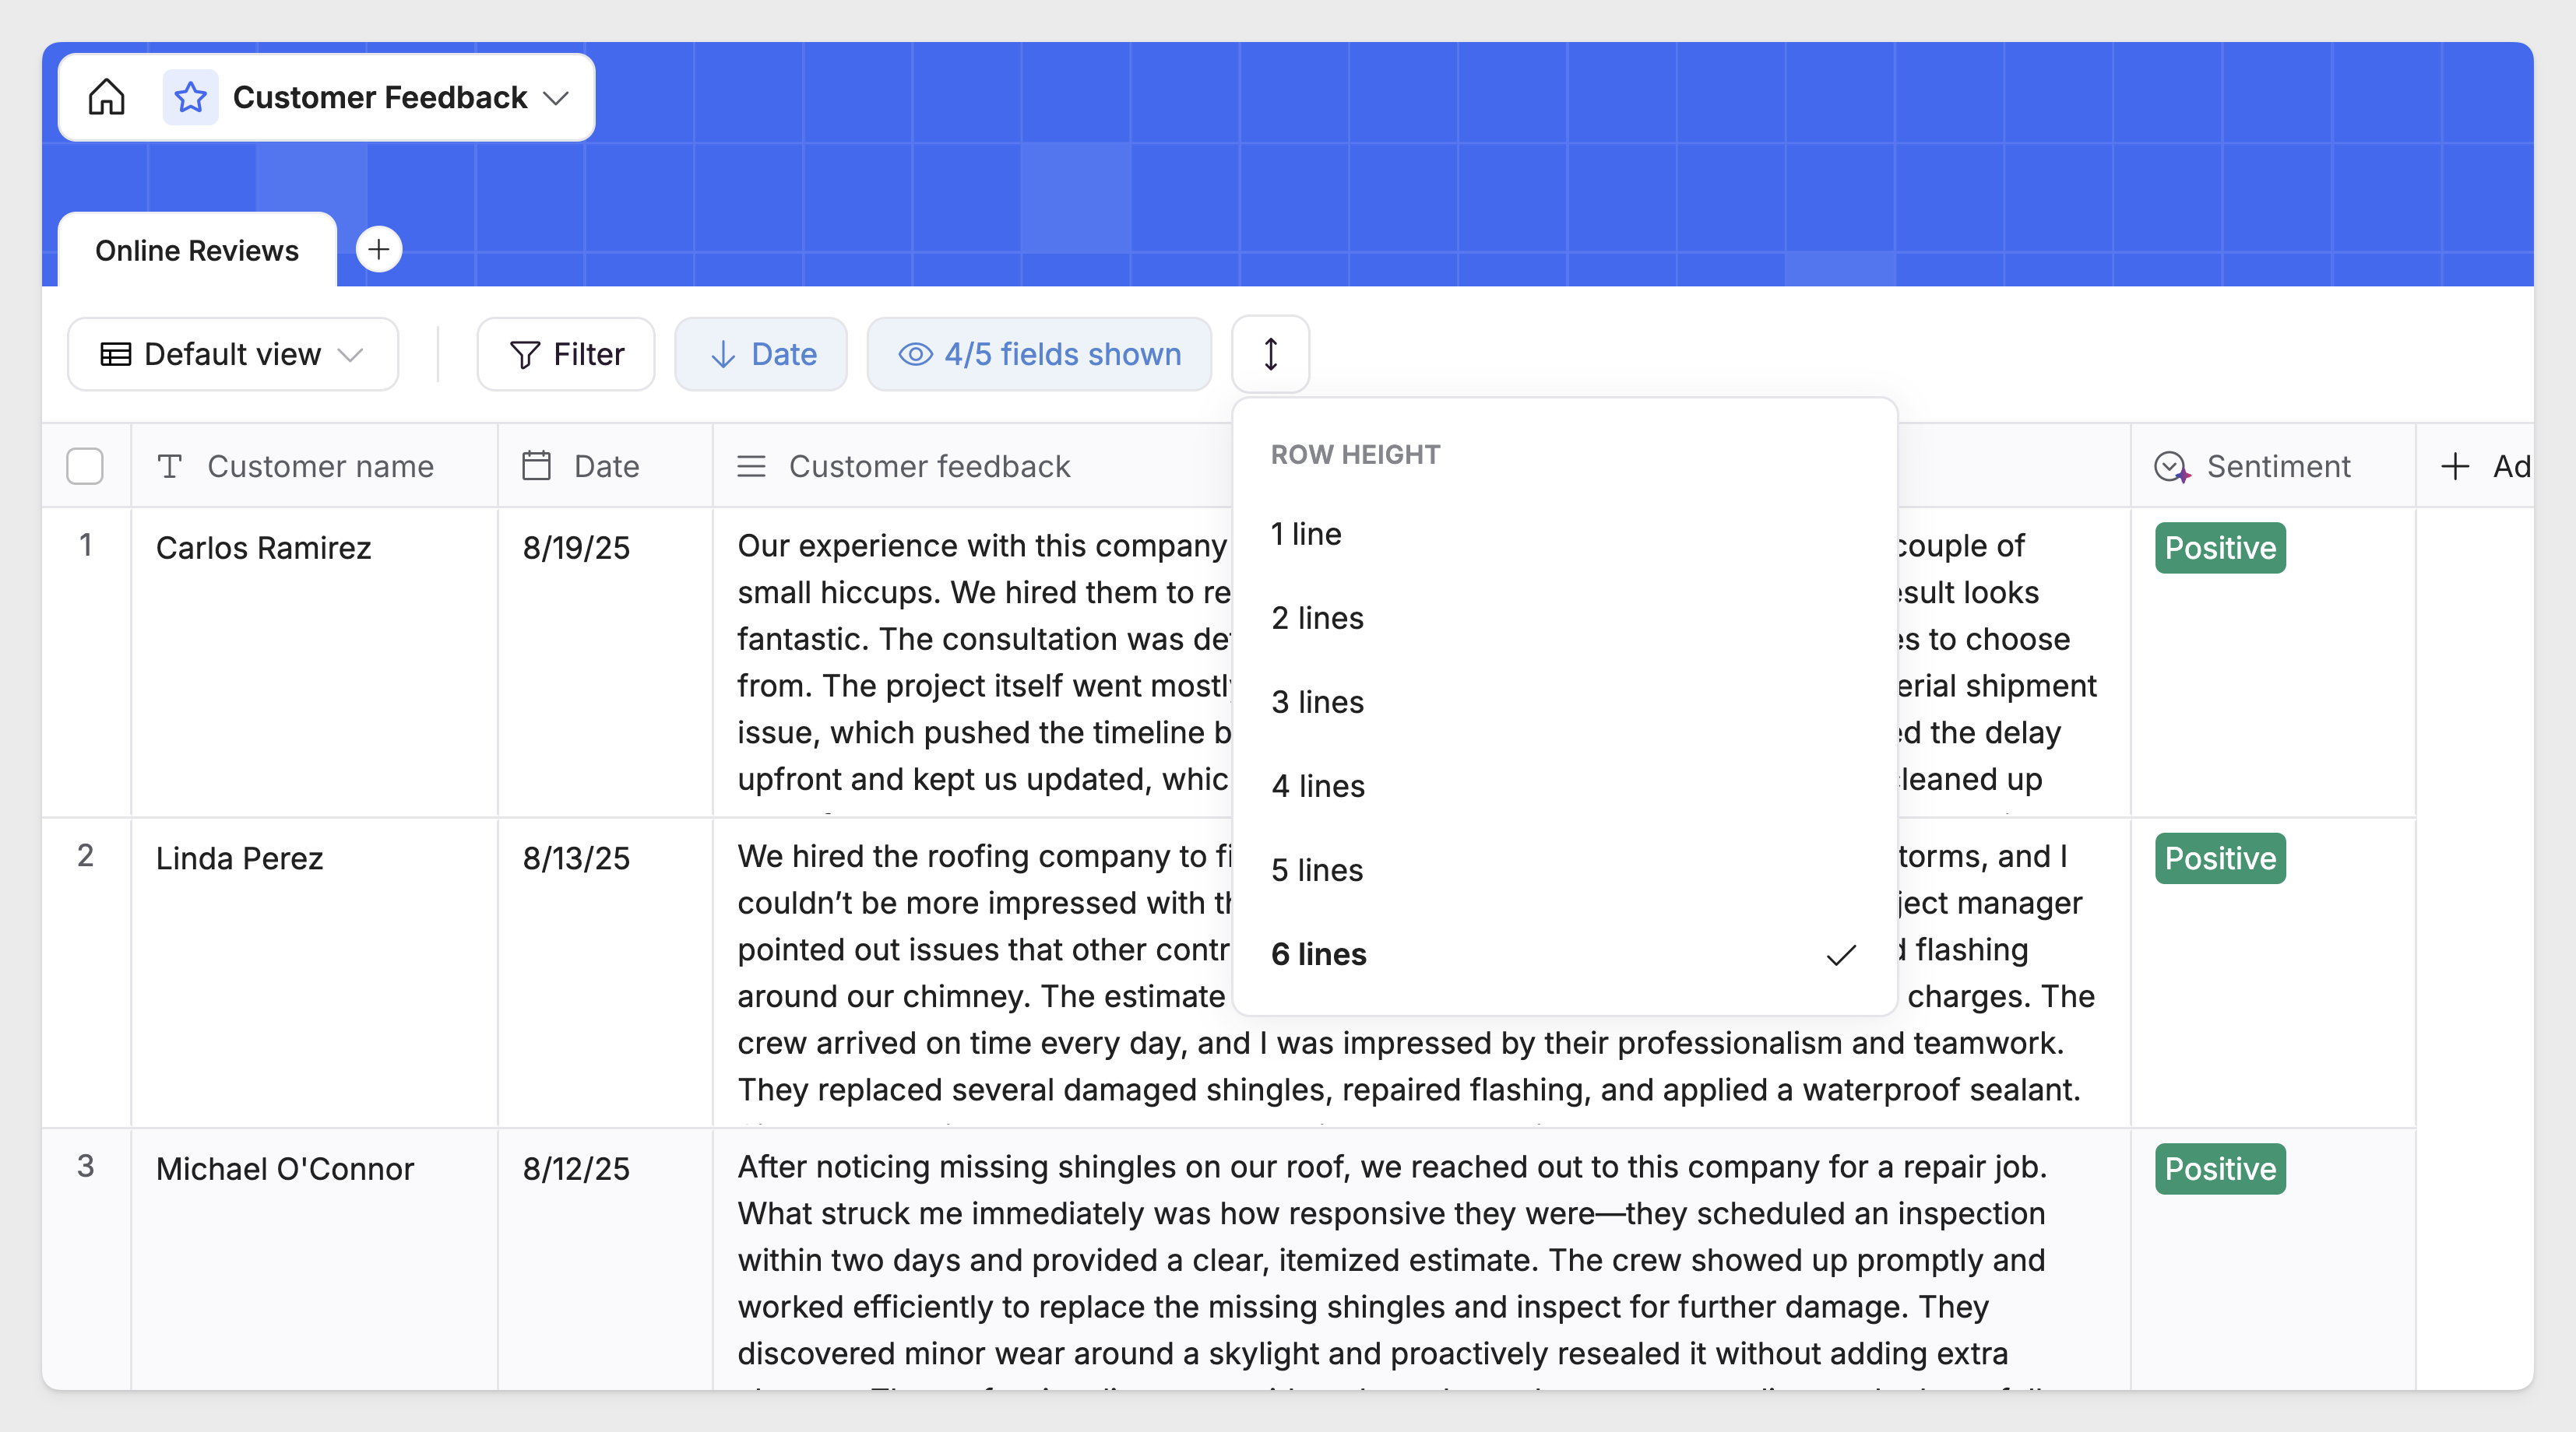Click Positive tag in Michael O'Connor row
This screenshot has width=2576, height=1432.
pos(2220,1169)
